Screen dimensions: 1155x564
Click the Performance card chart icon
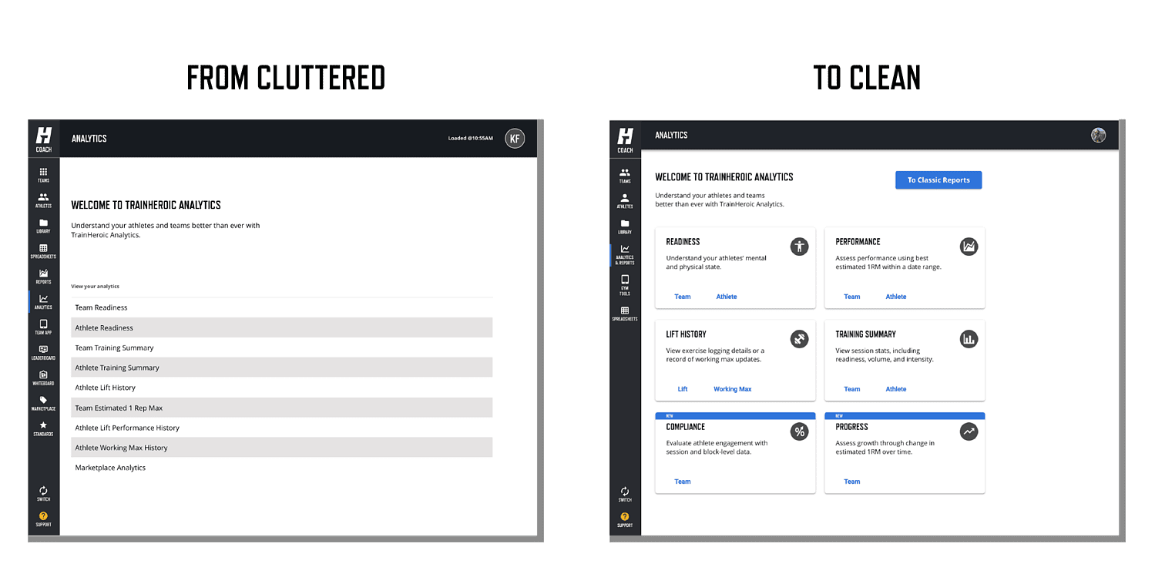(x=969, y=247)
